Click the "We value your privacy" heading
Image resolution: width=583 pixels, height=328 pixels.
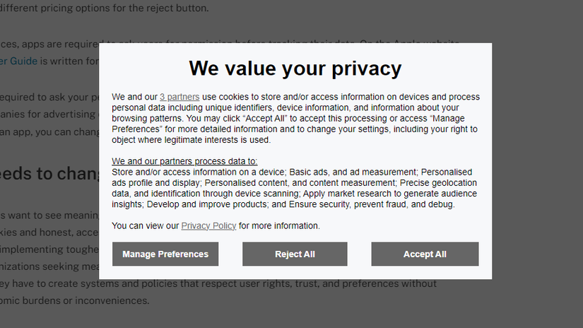pyautogui.click(x=295, y=69)
